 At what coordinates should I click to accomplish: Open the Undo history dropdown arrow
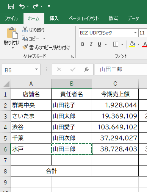(x=28, y=6)
